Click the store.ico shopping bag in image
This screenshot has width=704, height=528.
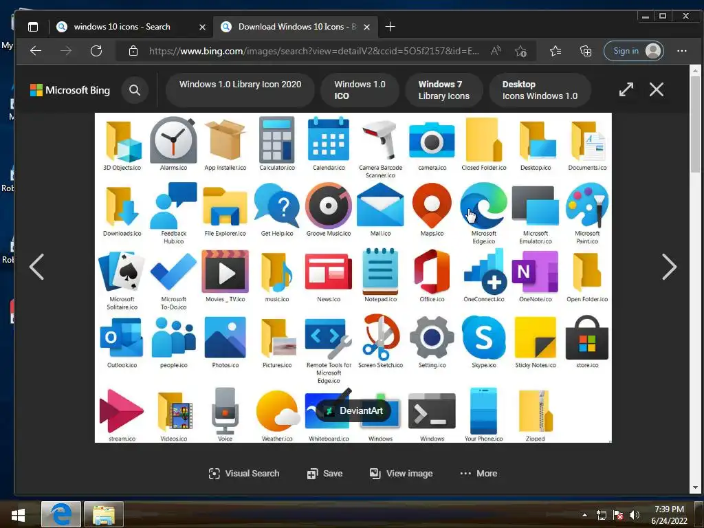[587, 337]
